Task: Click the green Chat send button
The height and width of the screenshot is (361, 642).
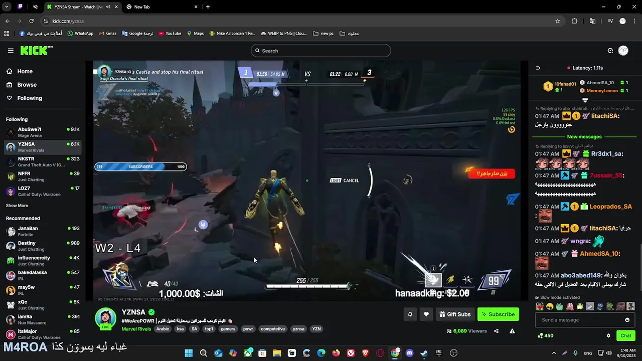Action: click(626, 336)
